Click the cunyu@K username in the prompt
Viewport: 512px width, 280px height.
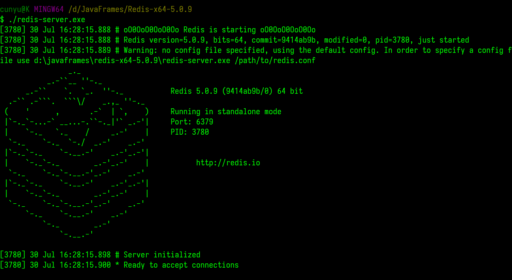click(15, 9)
